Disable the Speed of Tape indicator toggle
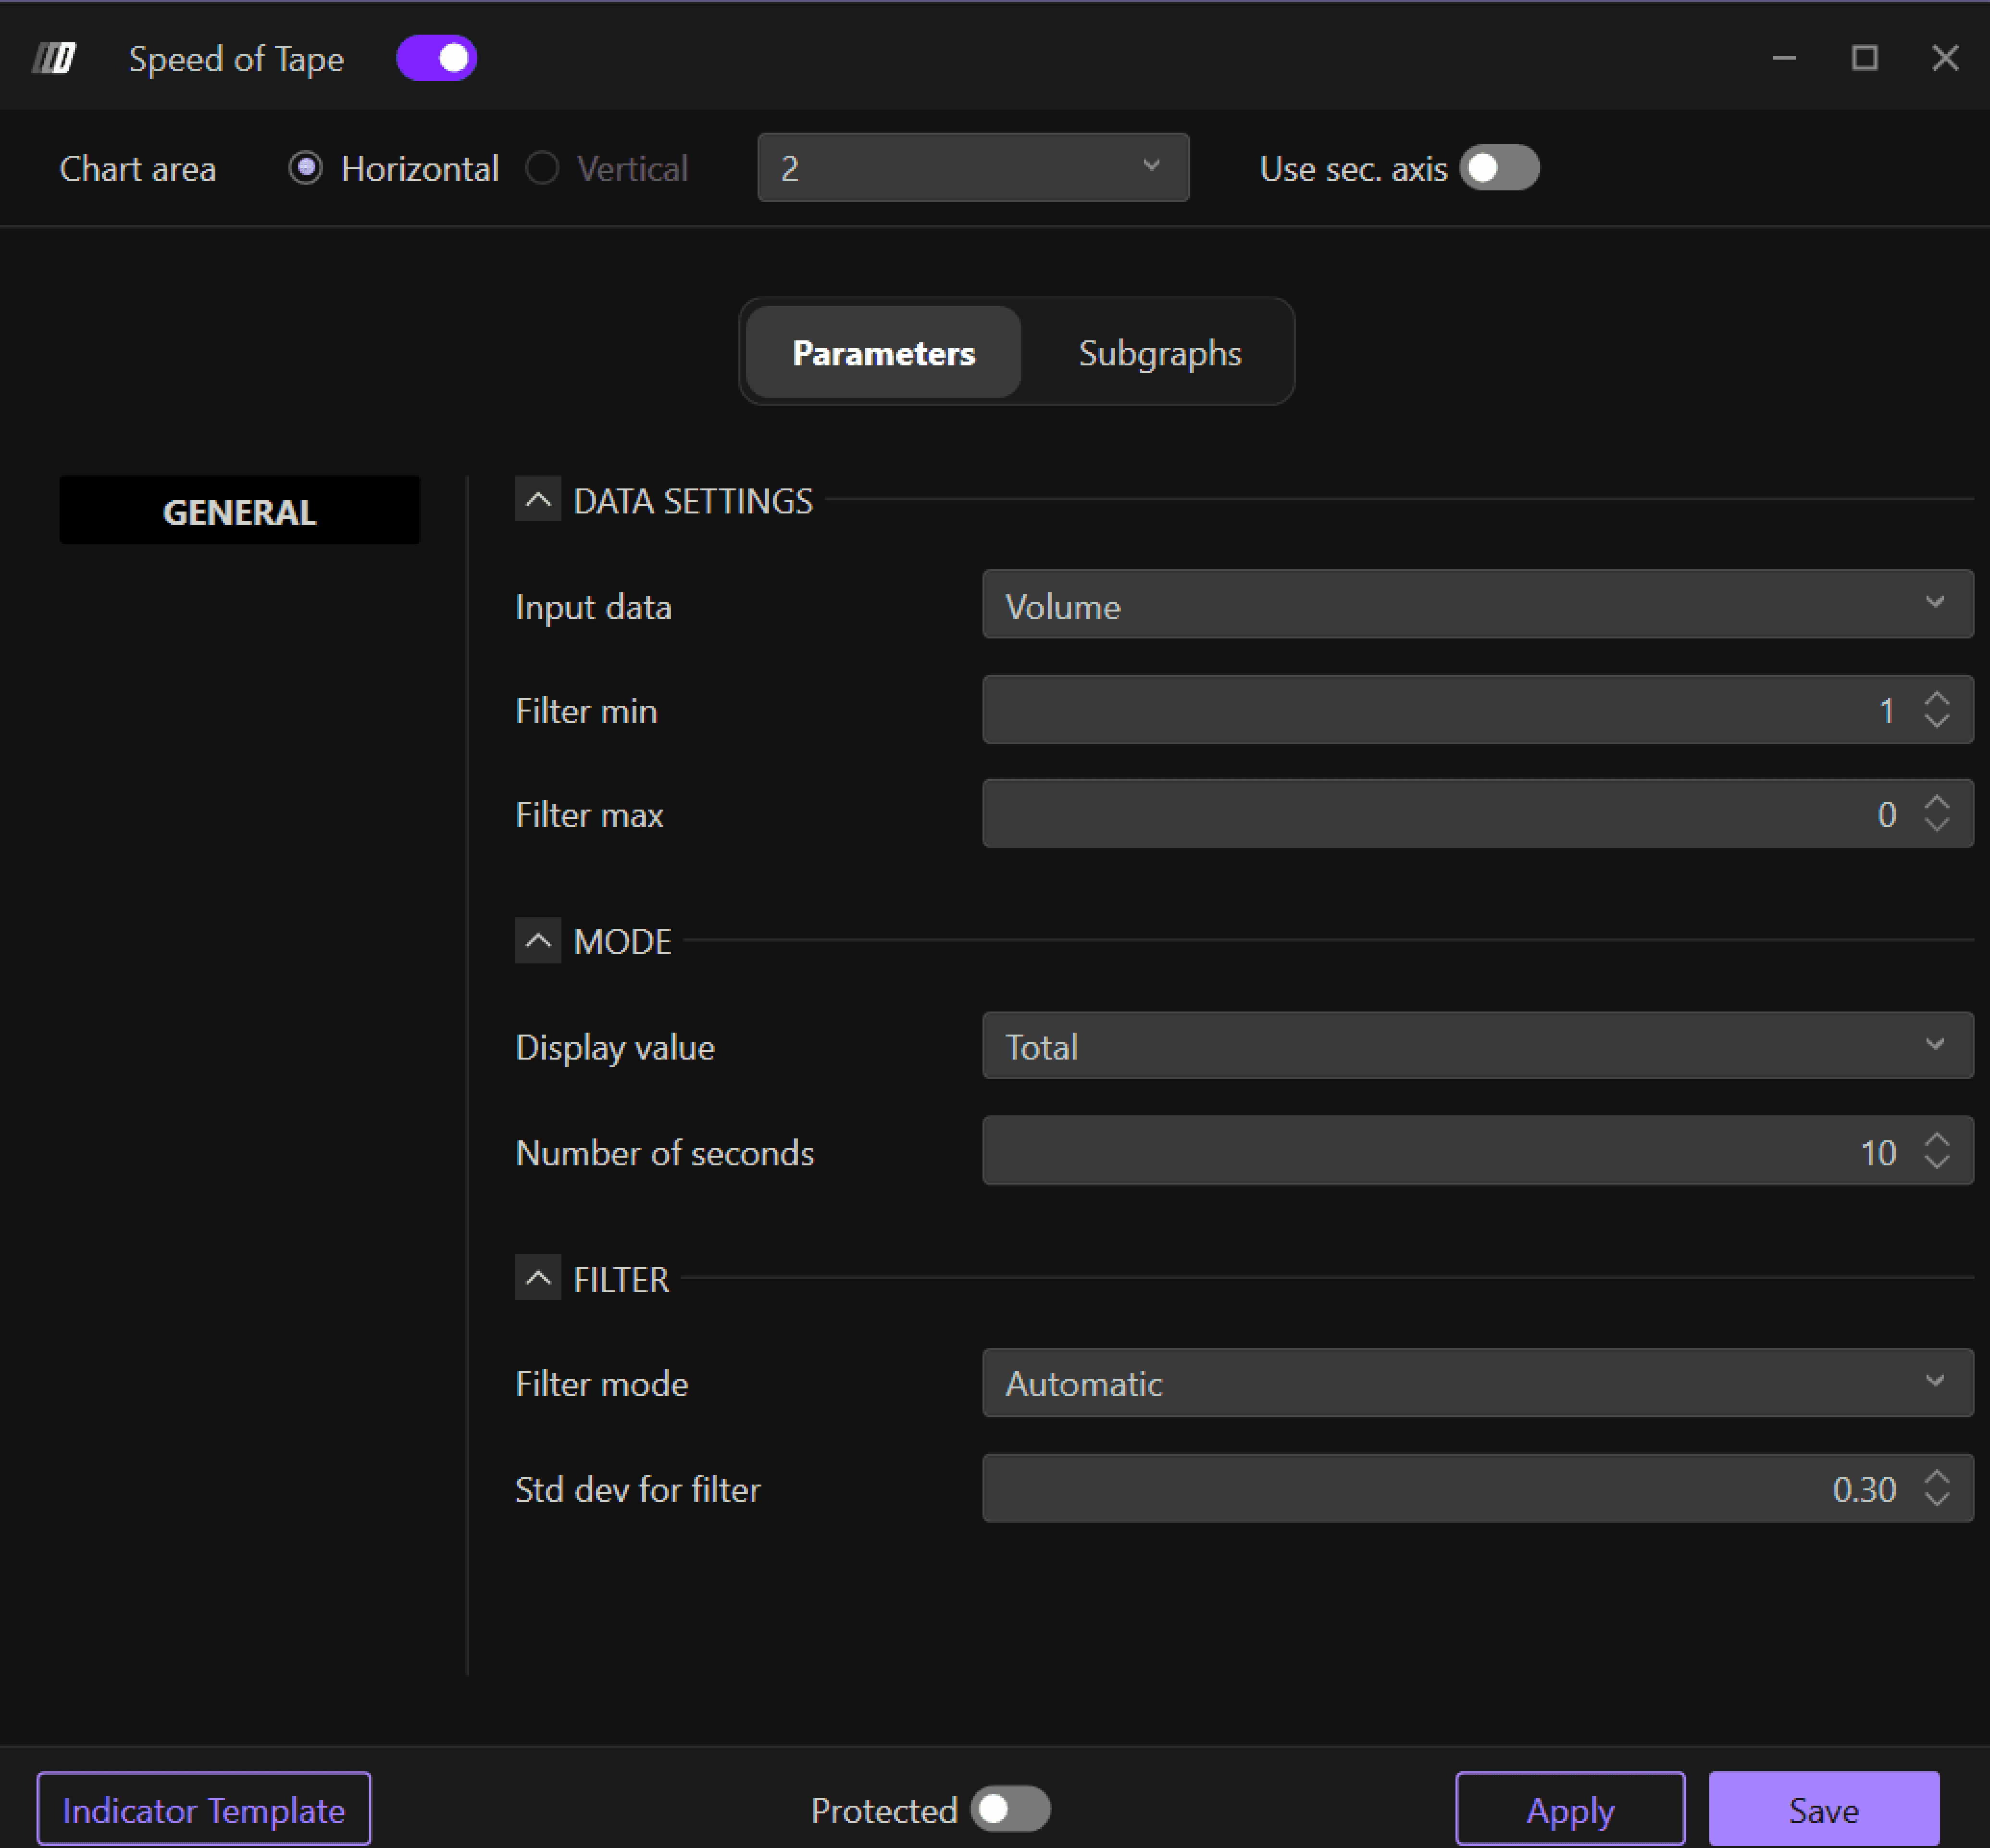Viewport: 1990px width, 1848px height. [x=436, y=58]
